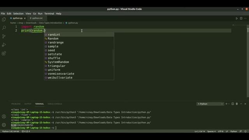Create a new terminal with plus icon
The width and height of the screenshot is (249, 140).
pyautogui.click(x=226, y=104)
